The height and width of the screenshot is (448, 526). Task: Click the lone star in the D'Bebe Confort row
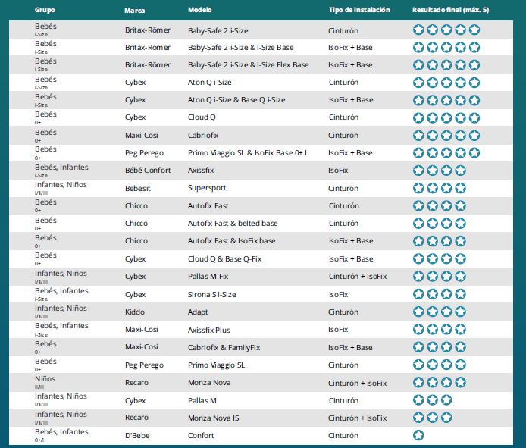[418, 435]
